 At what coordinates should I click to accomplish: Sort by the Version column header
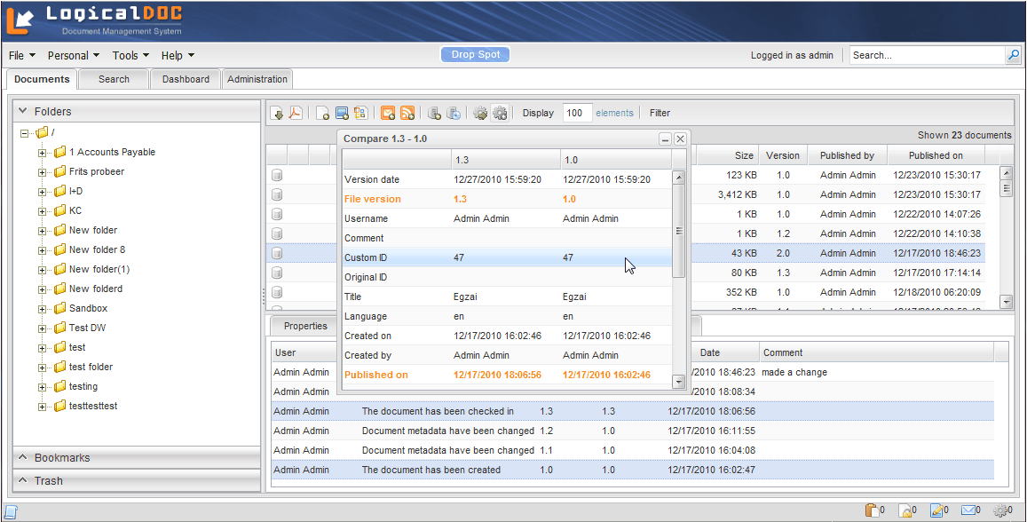pos(783,156)
